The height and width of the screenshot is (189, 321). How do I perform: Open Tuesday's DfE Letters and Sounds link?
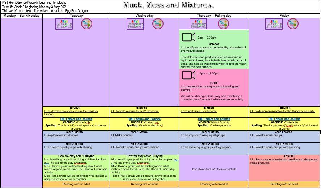(x=76, y=119)
